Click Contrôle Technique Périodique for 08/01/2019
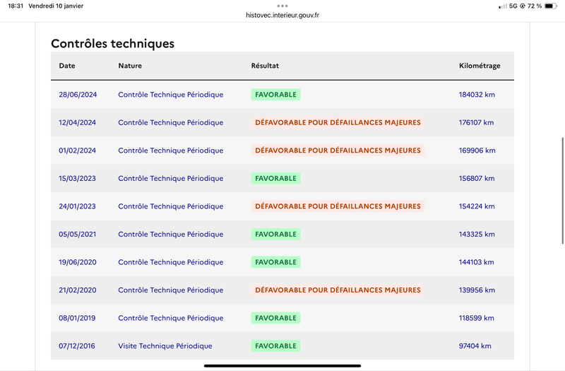Screen dimensions: 565x371 point(171,318)
